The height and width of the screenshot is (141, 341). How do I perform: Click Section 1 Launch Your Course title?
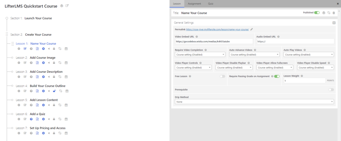38,18
